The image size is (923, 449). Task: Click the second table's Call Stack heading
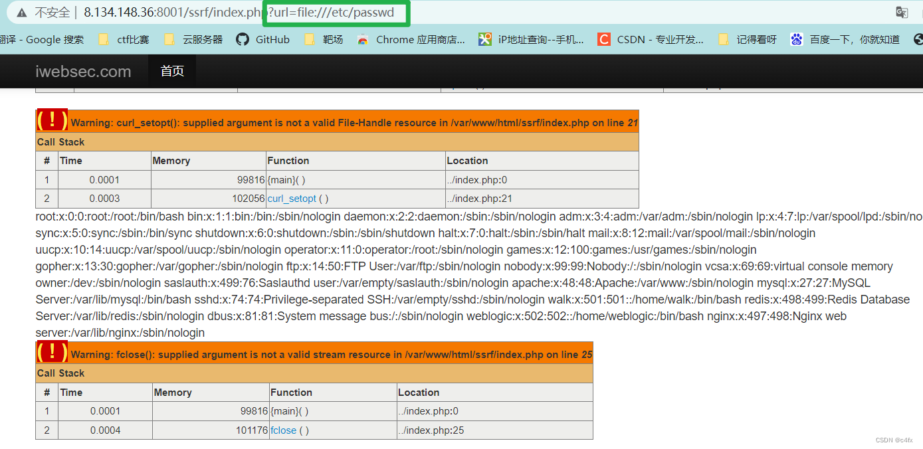coord(61,373)
